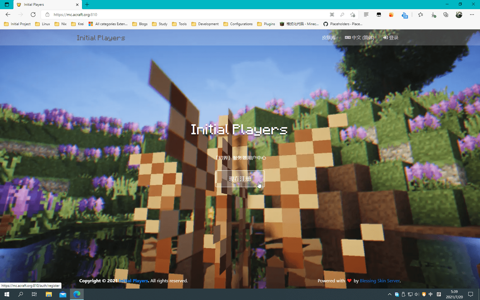This screenshot has width=480, height=300.
Task: Open the browser profile avatar
Action: [x=459, y=15]
